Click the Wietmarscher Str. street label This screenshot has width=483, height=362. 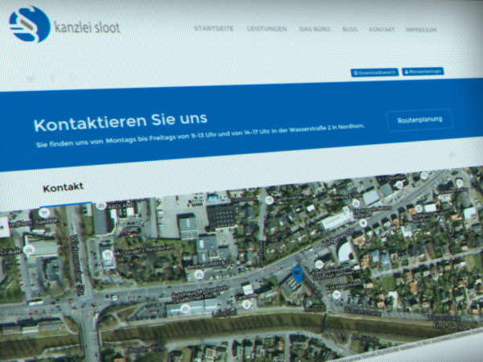pos(77,265)
